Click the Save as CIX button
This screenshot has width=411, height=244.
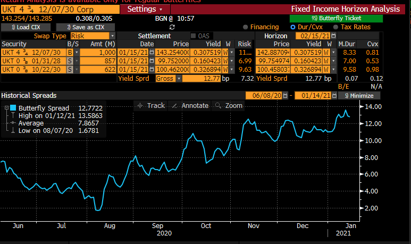click(x=86, y=27)
